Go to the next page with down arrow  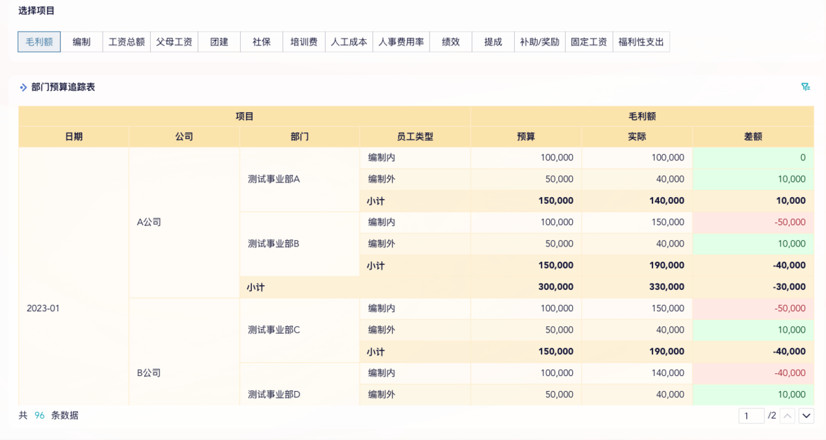click(x=806, y=416)
